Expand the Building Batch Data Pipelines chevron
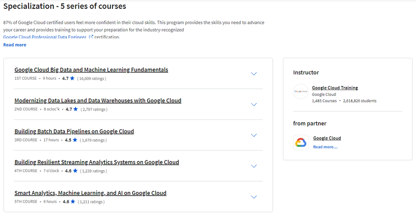 coord(254,136)
